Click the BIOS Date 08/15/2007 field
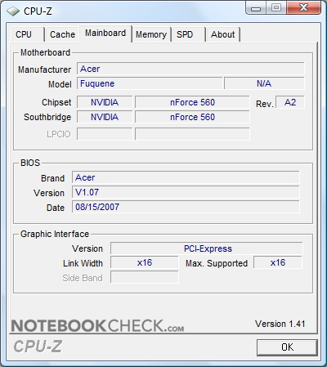 click(186, 207)
